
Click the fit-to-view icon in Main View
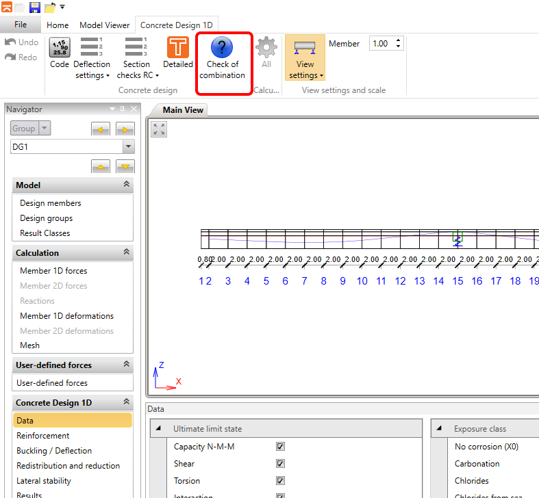(160, 129)
